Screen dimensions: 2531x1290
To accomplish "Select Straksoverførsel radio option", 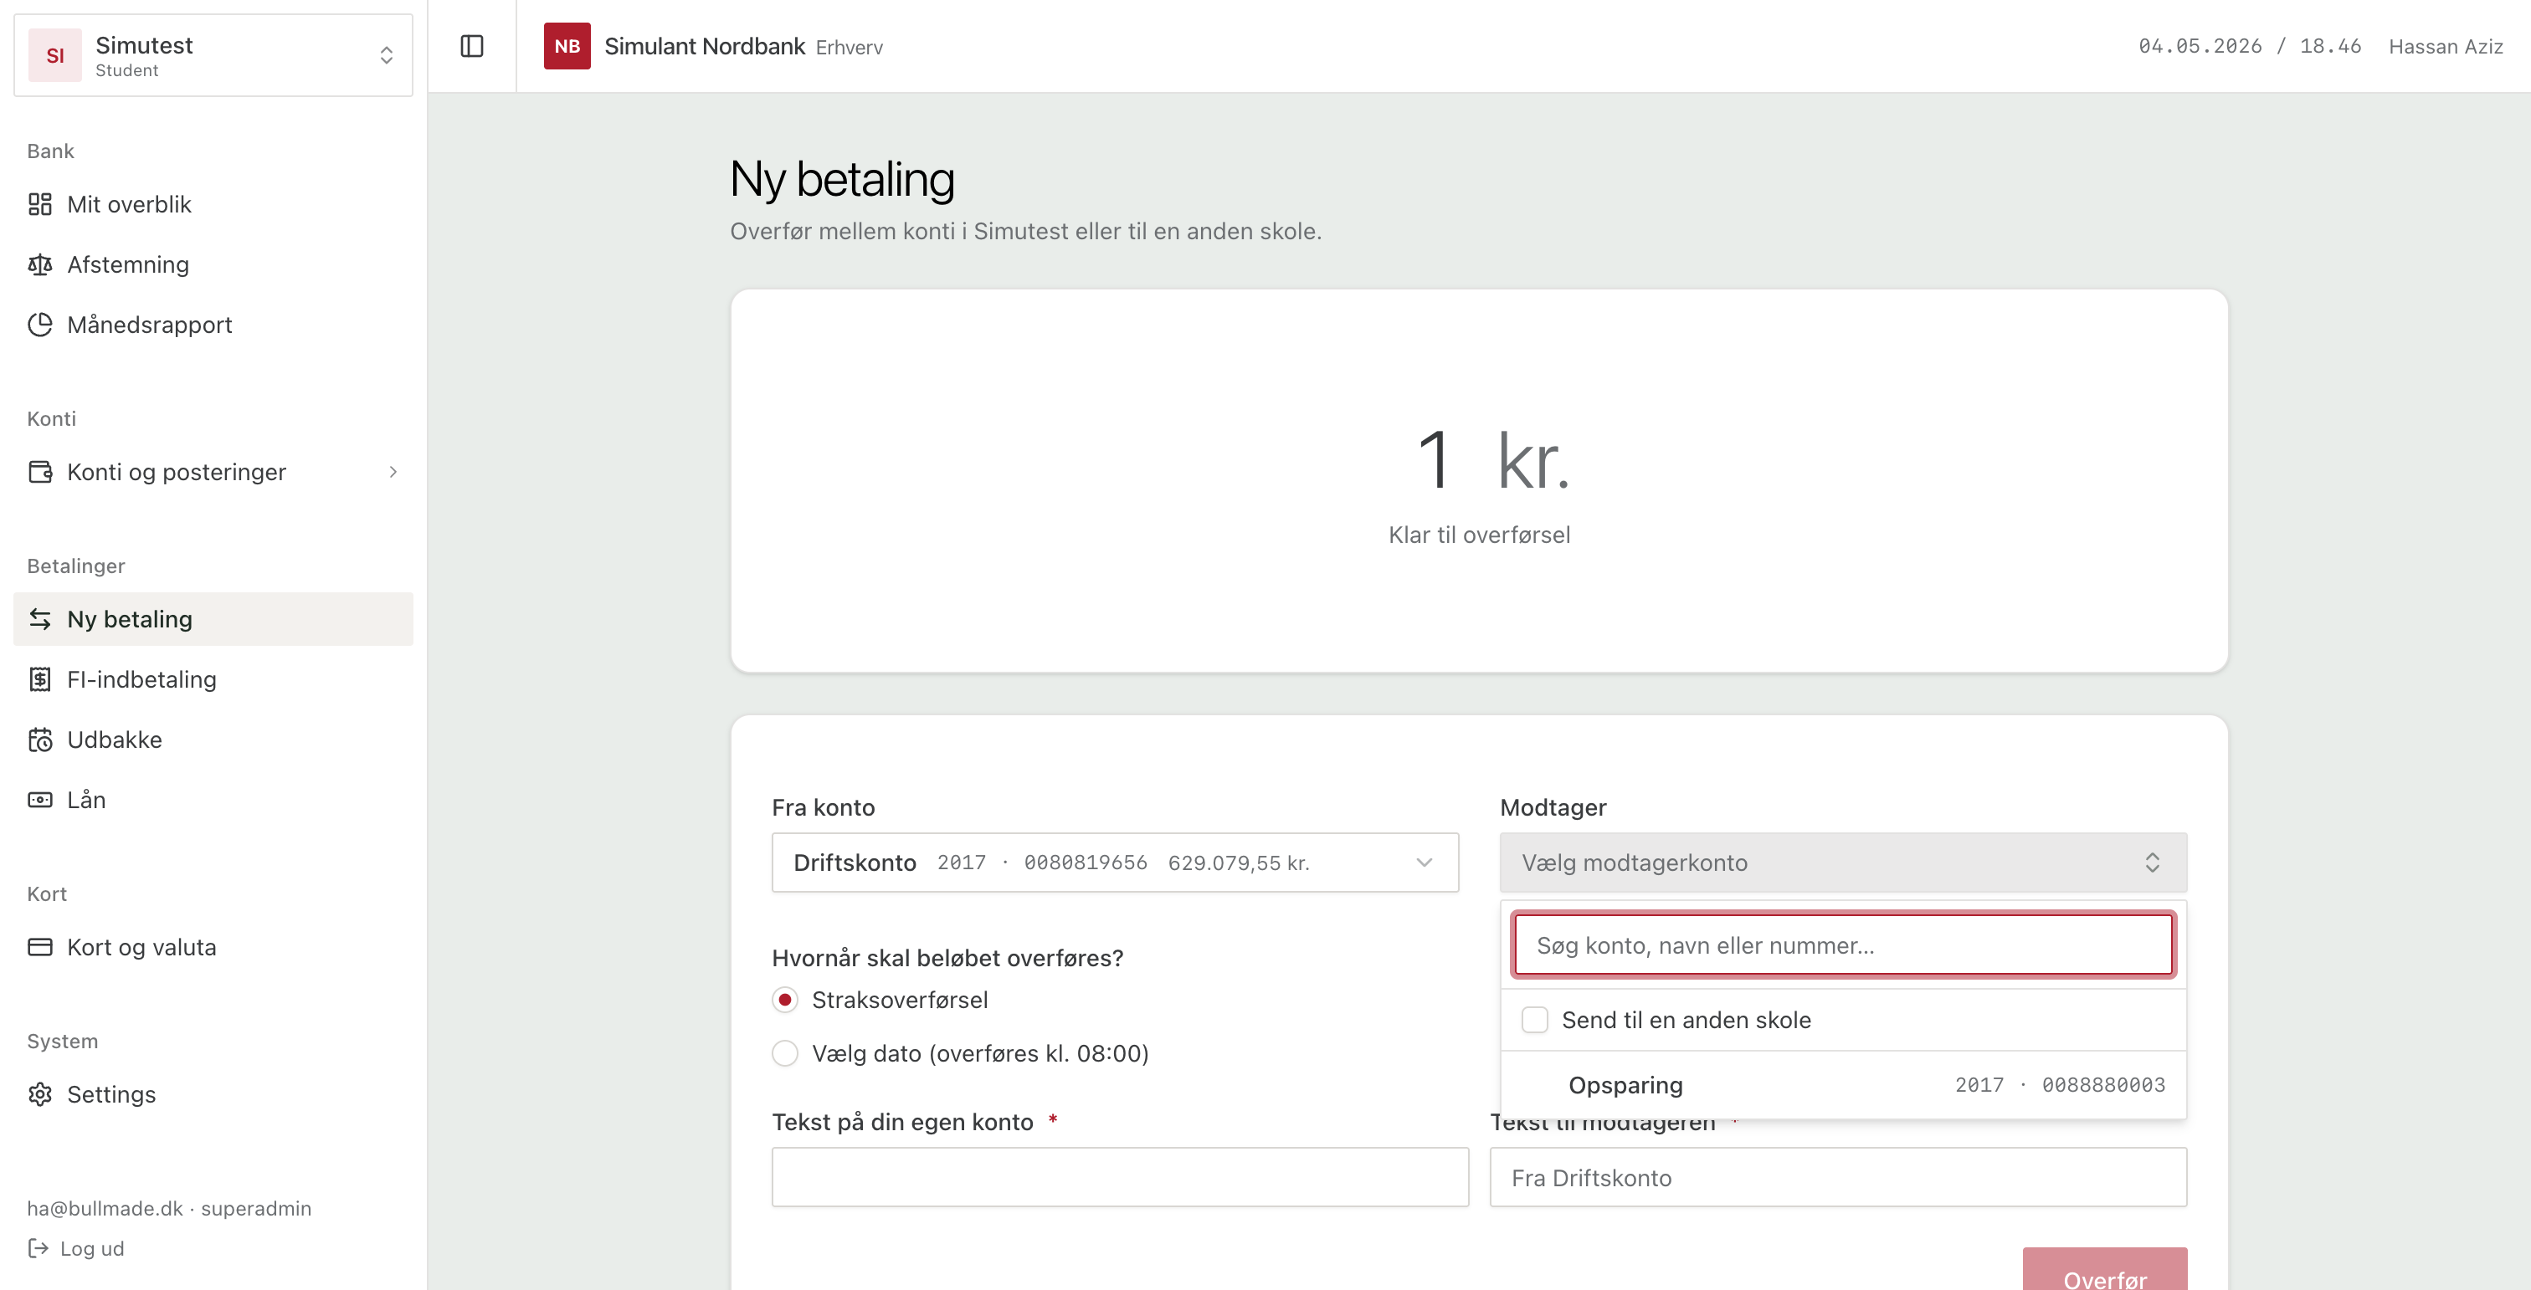I will (785, 1000).
